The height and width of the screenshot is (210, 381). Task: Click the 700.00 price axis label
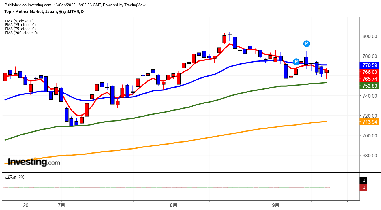pyautogui.click(x=370, y=136)
